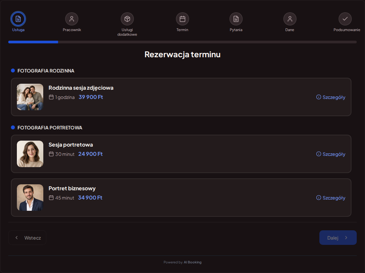Click the FOTOGRAFIA PORTRETOWA category heading
Viewport: 365px width, 273px height.
(x=50, y=128)
